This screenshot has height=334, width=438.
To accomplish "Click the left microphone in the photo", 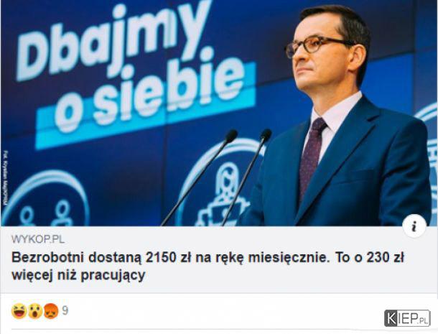I will tap(200, 177).
